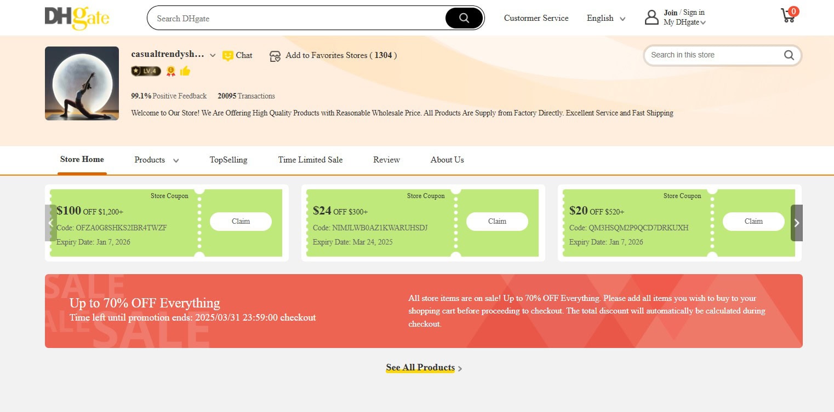This screenshot has height=412, width=834.
Task: Open the Customer Service link
Action: (536, 18)
